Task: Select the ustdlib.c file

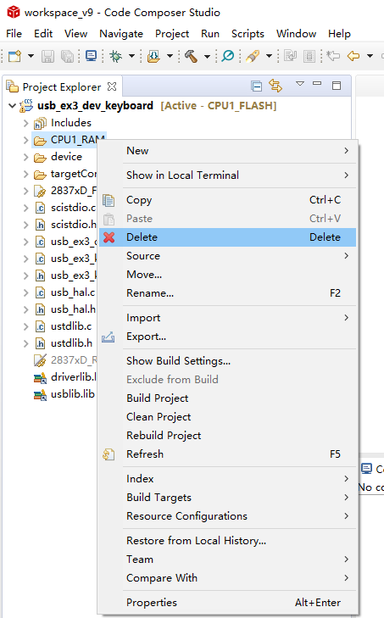Action: pyautogui.click(x=71, y=326)
